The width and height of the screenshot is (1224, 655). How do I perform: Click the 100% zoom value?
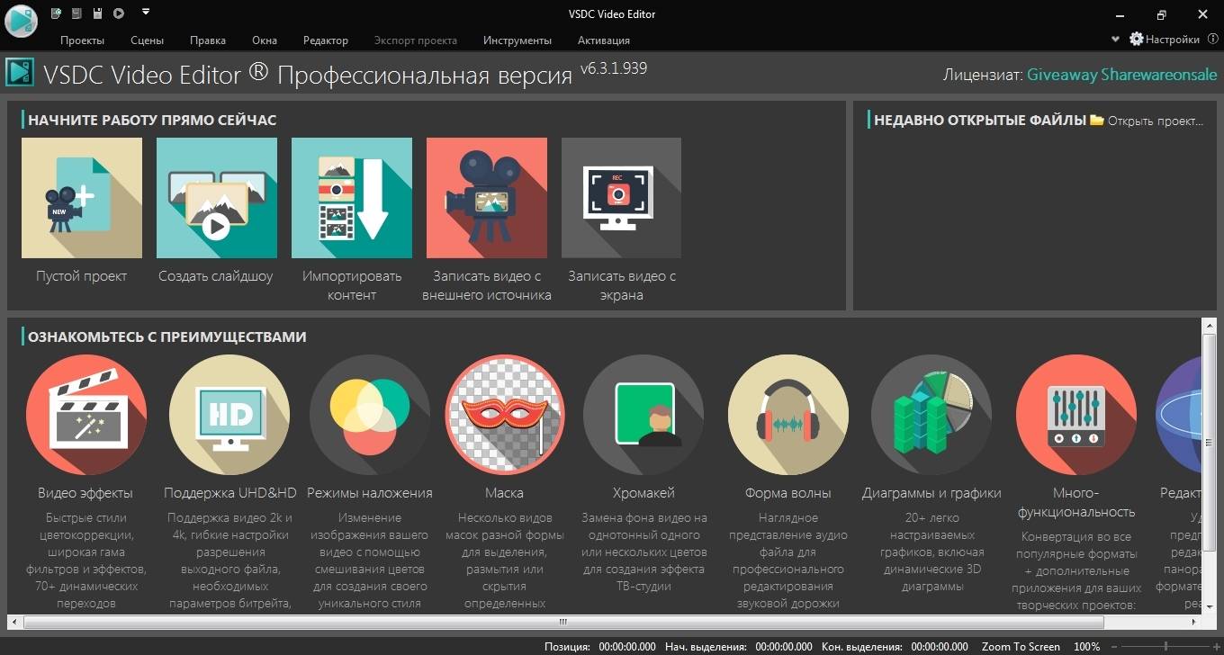coord(1087,647)
